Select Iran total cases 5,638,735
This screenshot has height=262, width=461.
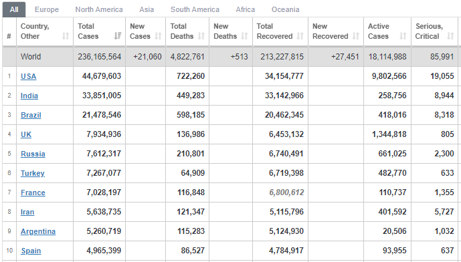[104, 212]
